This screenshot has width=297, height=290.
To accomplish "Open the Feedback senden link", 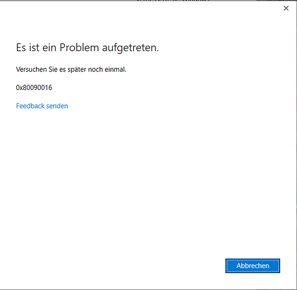I will pyautogui.click(x=42, y=106).
